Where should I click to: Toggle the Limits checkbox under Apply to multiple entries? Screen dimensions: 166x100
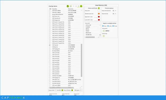108,26
